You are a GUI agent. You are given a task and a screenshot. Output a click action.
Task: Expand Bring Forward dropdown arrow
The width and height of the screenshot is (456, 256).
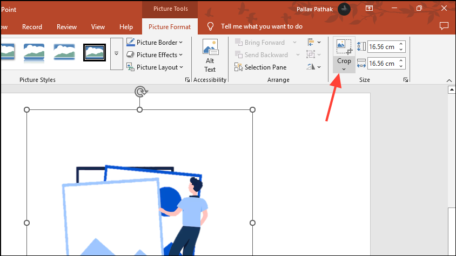pyautogui.click(x=294, y=43)
